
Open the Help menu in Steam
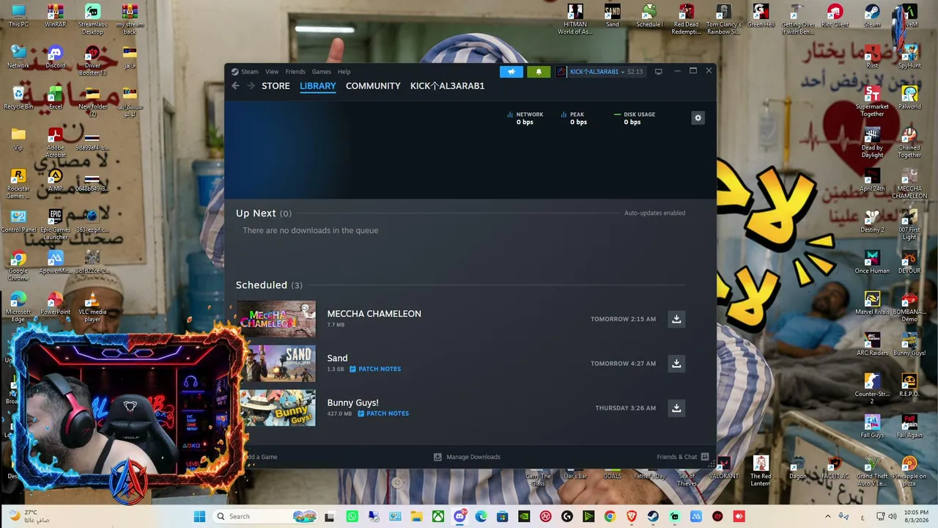click(x=344, y=72)
